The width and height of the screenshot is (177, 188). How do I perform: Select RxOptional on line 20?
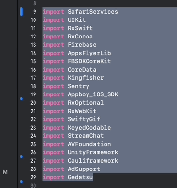tap(86, 103)
